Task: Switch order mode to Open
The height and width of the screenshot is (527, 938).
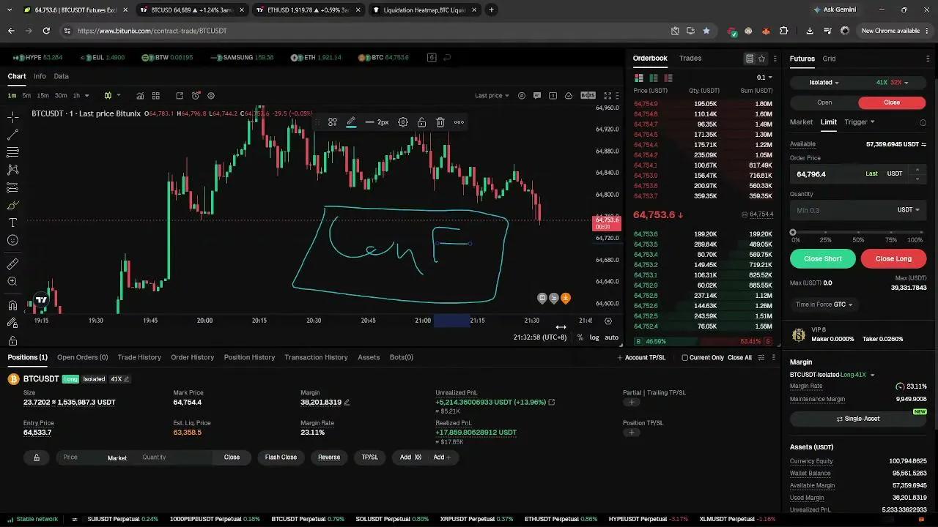Action: (x=824, y=102)
